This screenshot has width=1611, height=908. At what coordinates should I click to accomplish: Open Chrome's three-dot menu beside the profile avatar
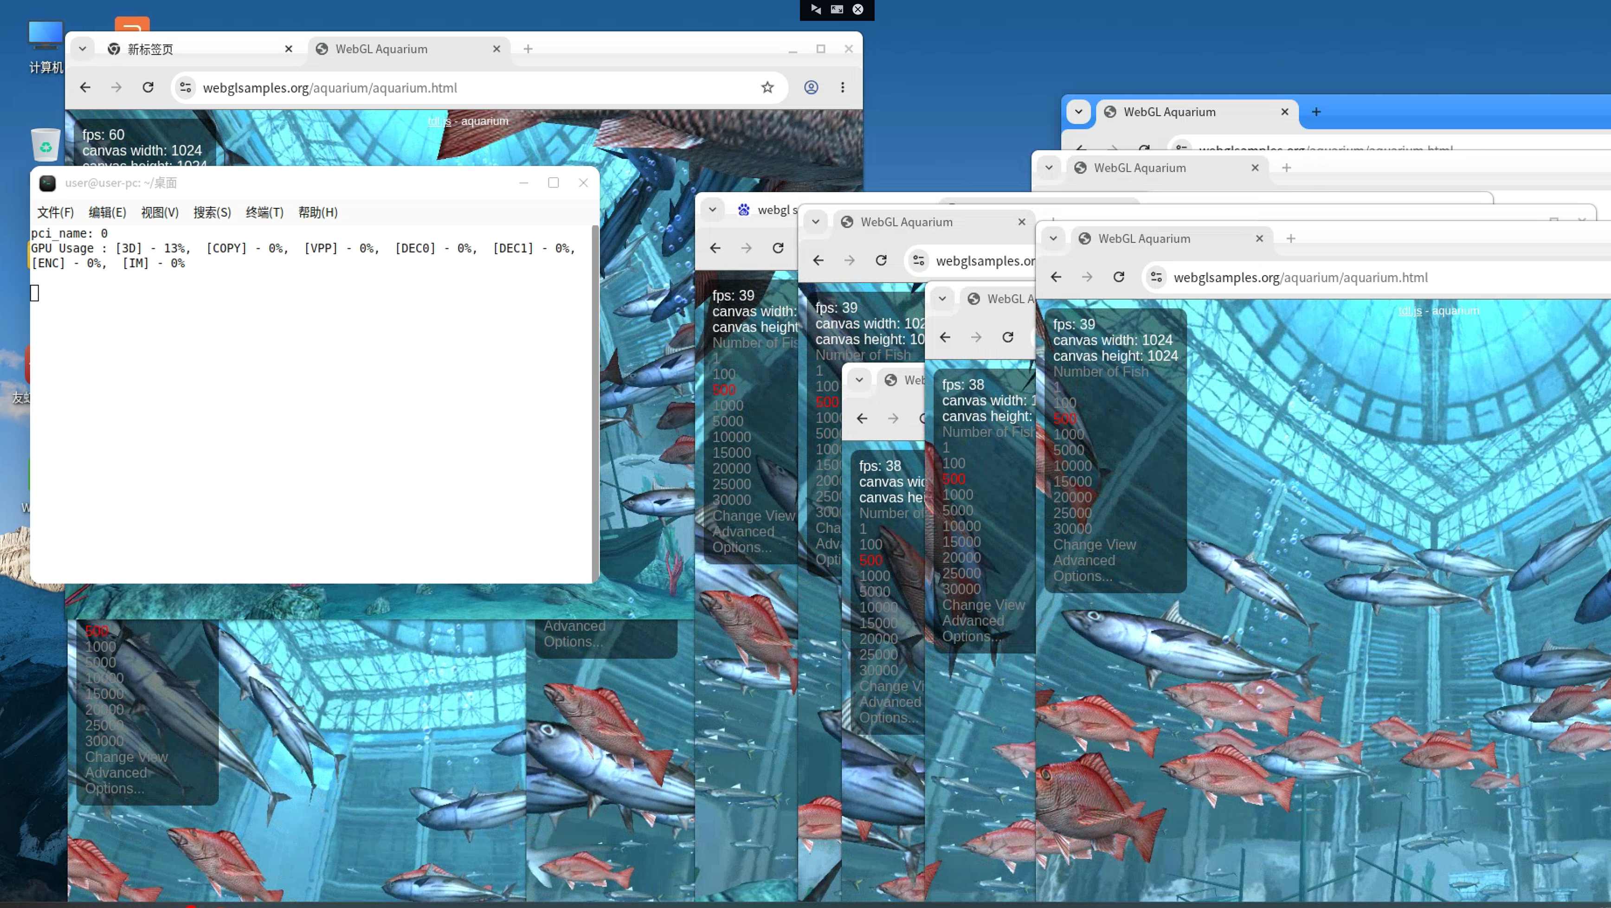[843, 88]
